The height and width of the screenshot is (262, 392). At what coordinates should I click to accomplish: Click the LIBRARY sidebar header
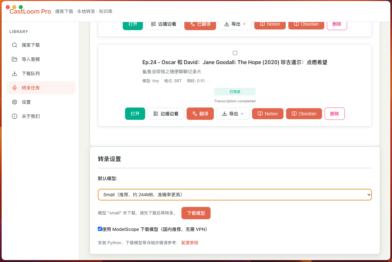(x=19, y=32)
